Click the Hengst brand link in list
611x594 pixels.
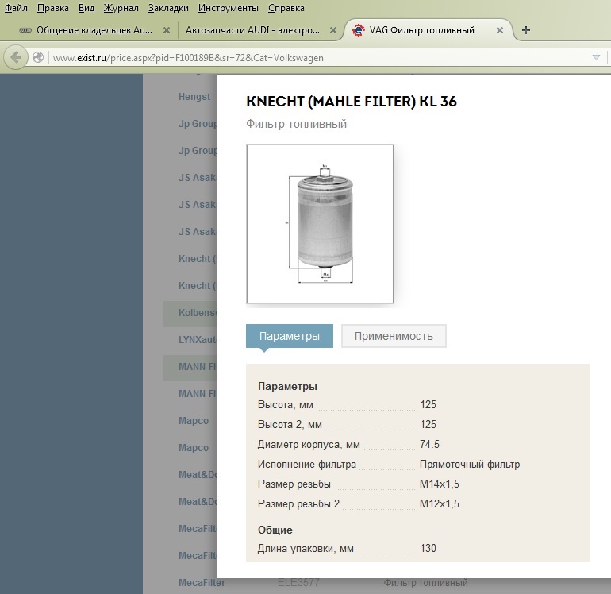(194, 97)
